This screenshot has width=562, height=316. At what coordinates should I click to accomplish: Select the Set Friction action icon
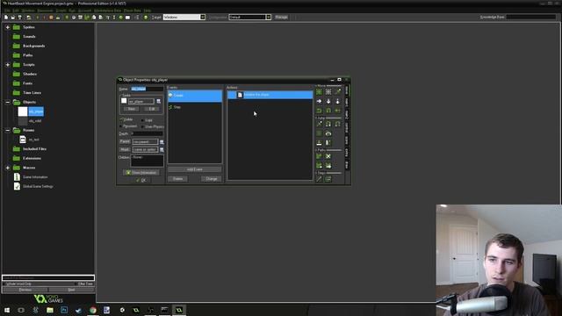point(337,111)
